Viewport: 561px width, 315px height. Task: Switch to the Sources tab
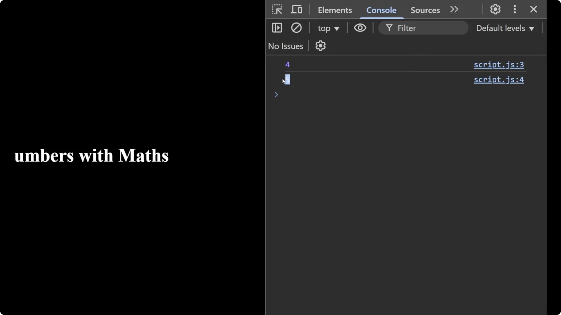(x=425, y=10)
